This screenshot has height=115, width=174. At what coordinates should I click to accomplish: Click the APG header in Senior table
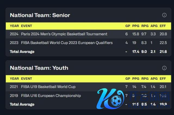(154, 26)
